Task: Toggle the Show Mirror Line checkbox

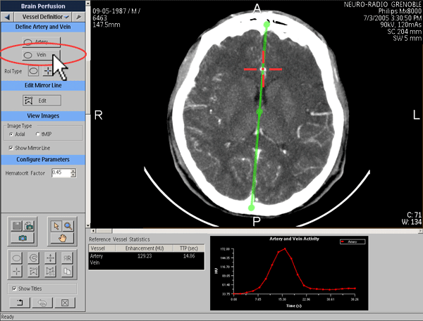Action: coord(11,148)
